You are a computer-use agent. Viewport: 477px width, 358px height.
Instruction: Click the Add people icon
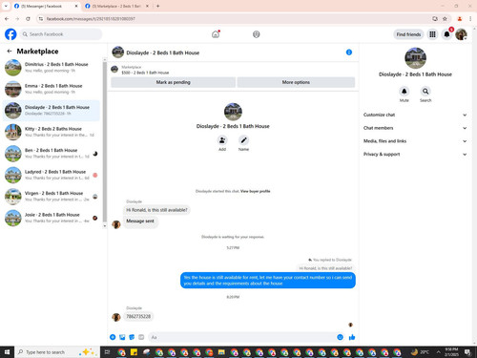pos(222,140)
